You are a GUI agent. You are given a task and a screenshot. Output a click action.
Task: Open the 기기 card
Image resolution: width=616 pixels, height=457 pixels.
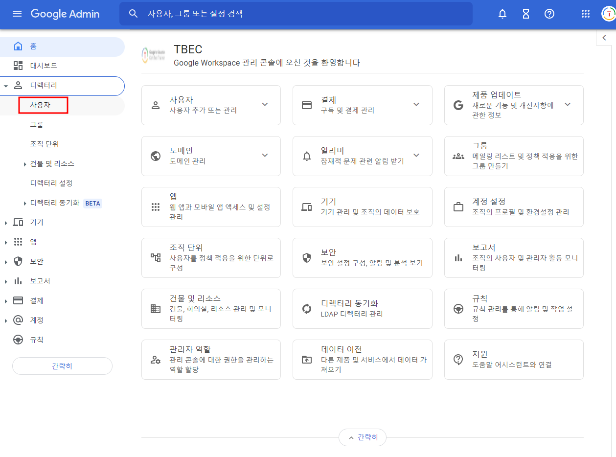pos(363,207)
